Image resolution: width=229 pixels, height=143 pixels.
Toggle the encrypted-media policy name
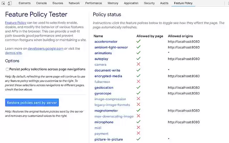tap(108, 76)
